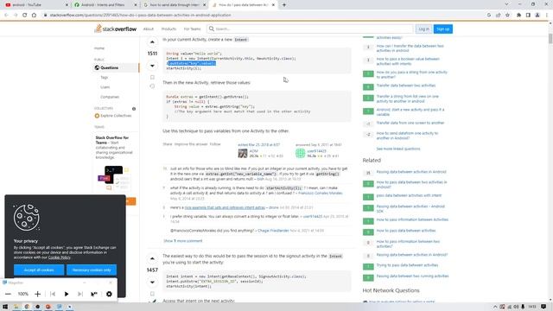The width and height of the screenshot is (553, 311).
Task: Click user914425 avatar thumbnail
Action: tap(300, 153)
